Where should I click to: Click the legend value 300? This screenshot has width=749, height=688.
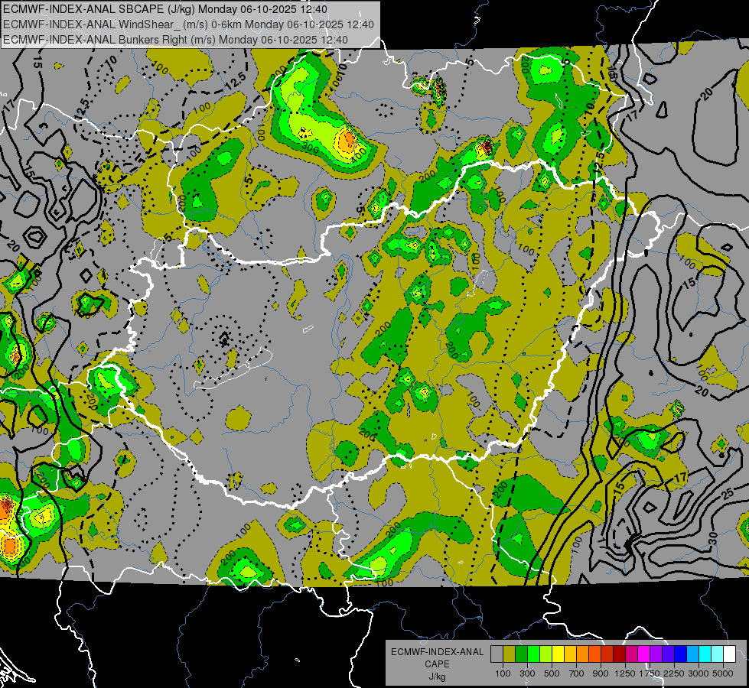527,673
